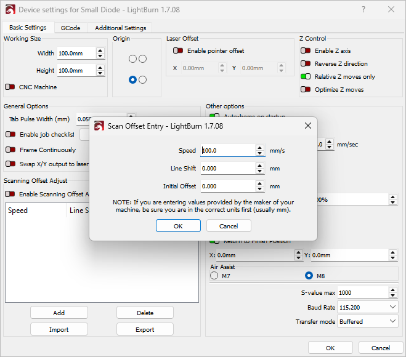This screenshot has width=406, height=357.
Task: Increase the Working Size Width
Action: [x=100, y=50]
